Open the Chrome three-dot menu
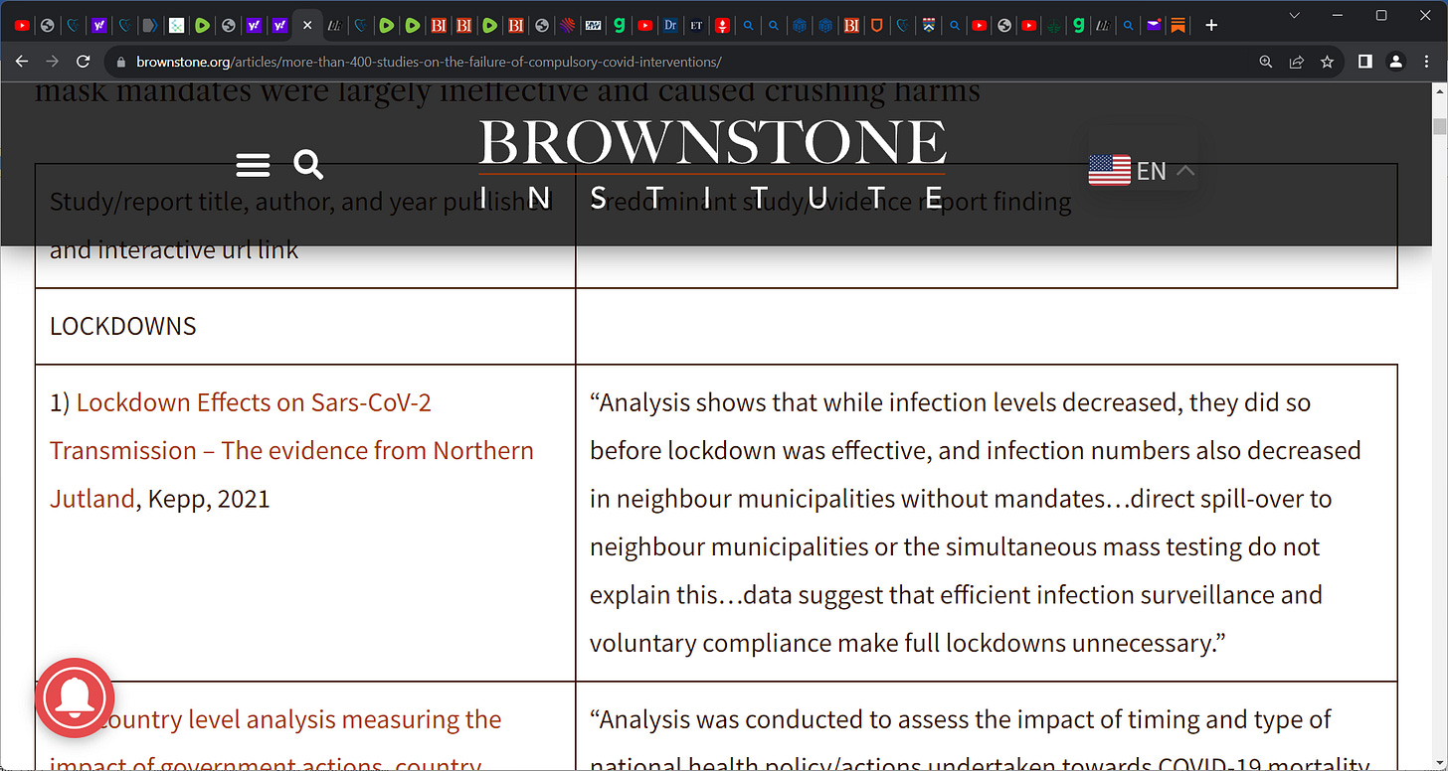This screenshot has height=771, width=1448. (x=1426, y=62)
